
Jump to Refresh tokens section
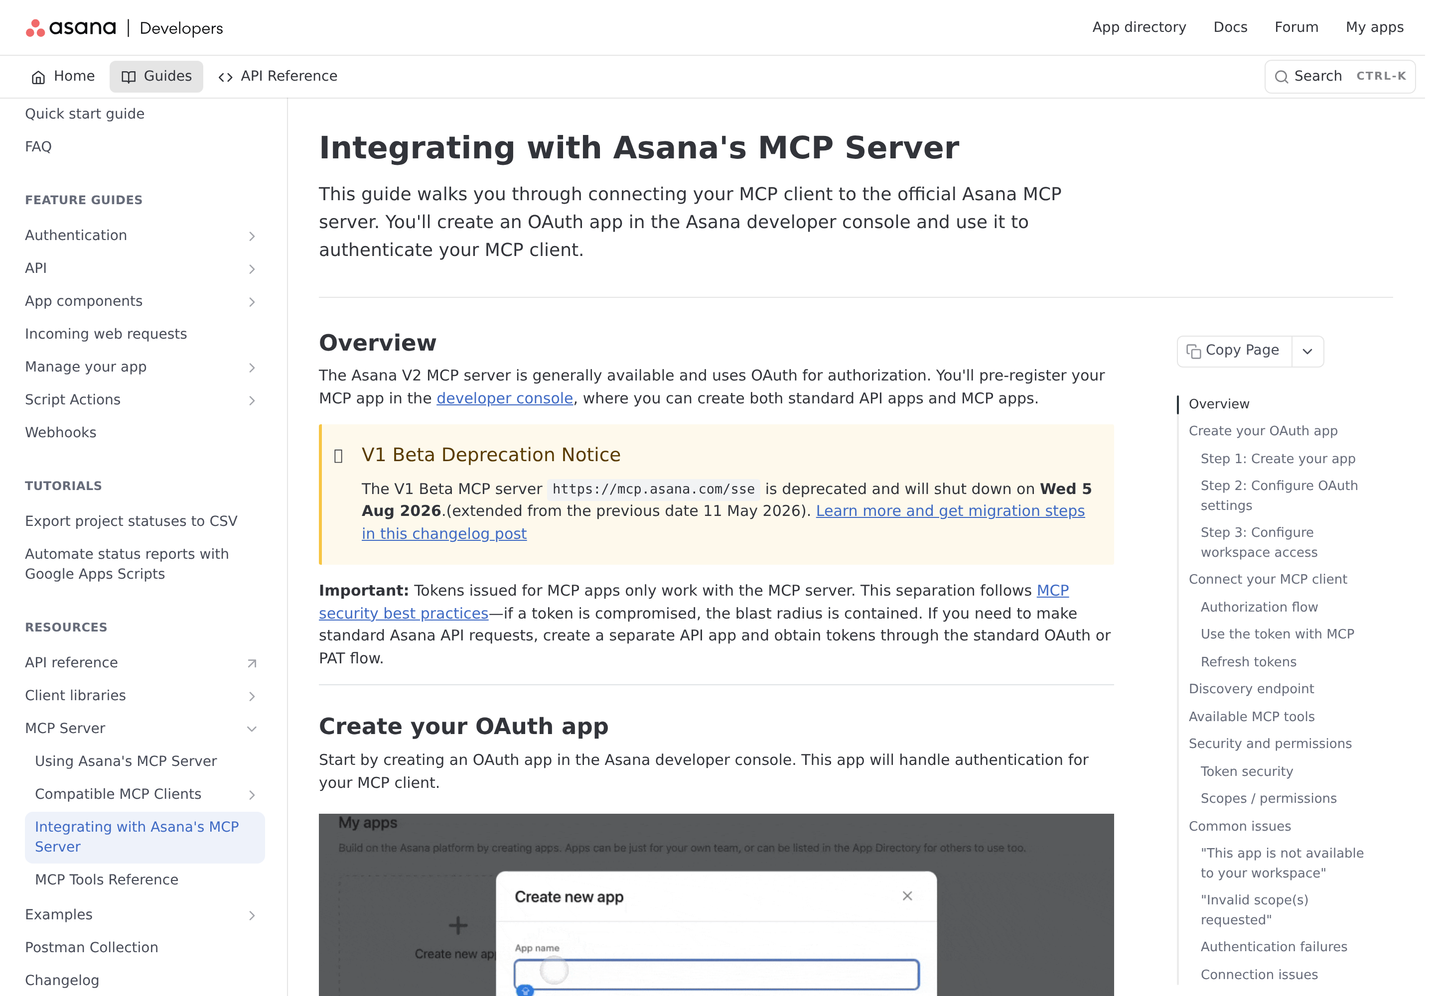[x=1248, y=661]
